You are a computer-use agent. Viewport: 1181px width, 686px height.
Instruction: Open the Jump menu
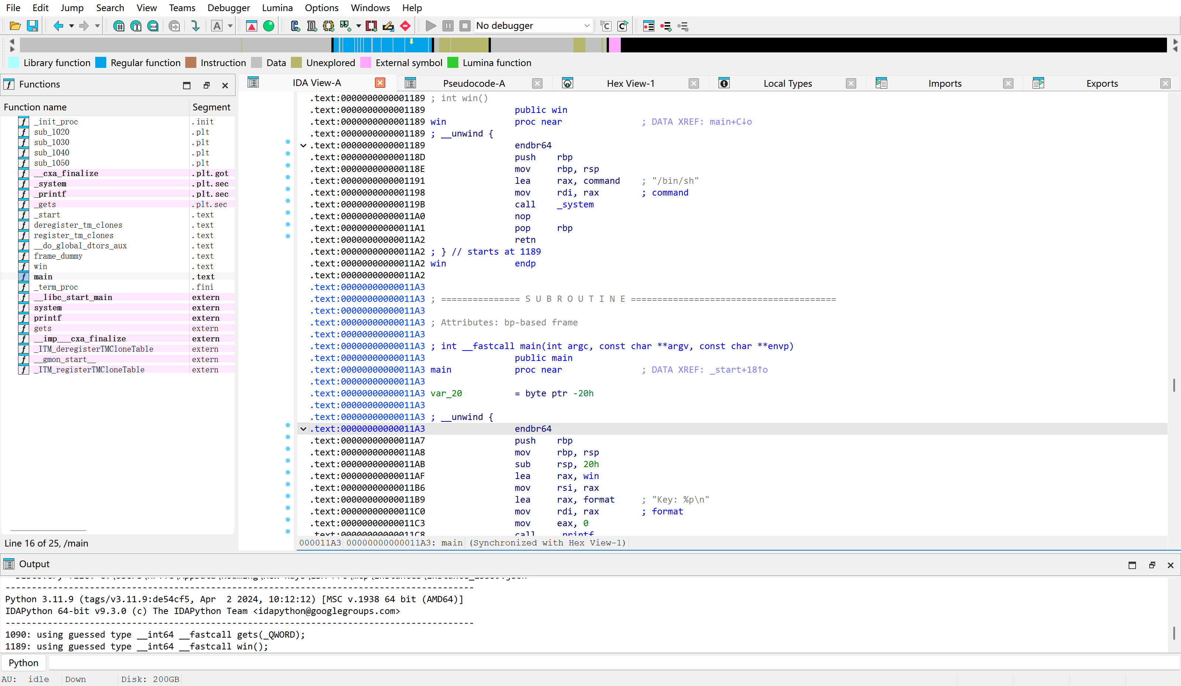pyautogui.click(x=72, y=8)
